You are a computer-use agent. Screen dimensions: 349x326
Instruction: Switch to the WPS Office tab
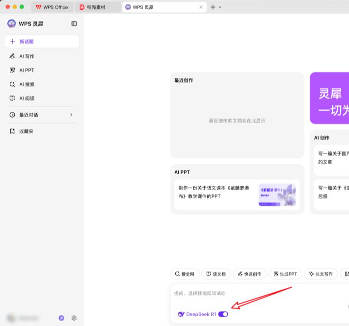tap(52, 7)
